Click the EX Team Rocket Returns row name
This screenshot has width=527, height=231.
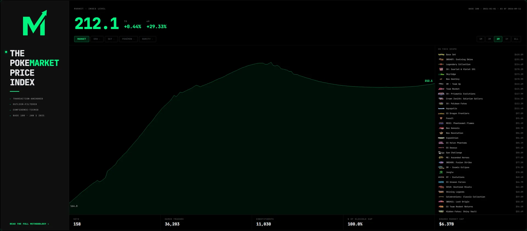click(459, 207)
